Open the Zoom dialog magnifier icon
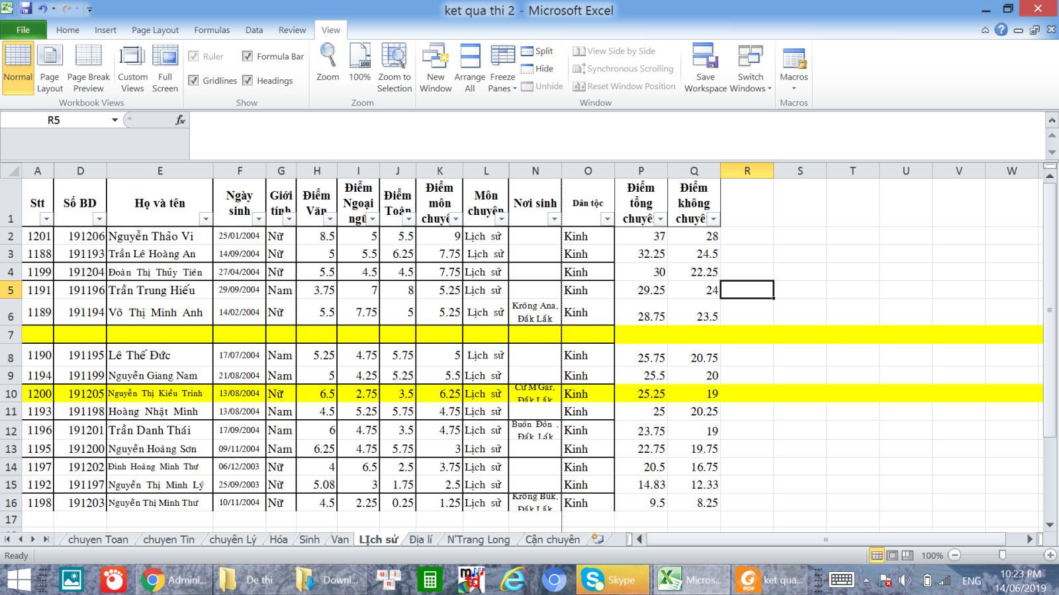This screenshot has width=1059, height=595. (328, 57)
